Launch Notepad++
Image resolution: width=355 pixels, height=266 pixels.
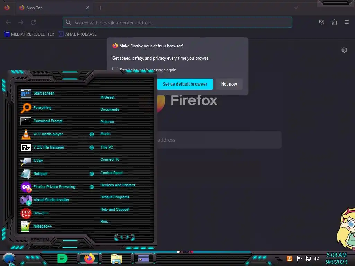coord(36,226)
